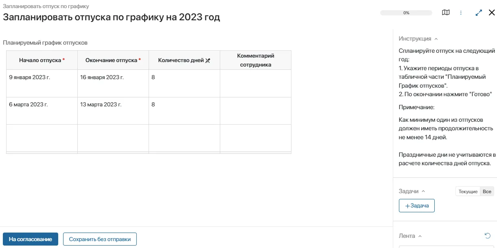Save without sending via Сохранить без отправки
Viewport: 497px width, 248px height.
click(x=99, y=239)
